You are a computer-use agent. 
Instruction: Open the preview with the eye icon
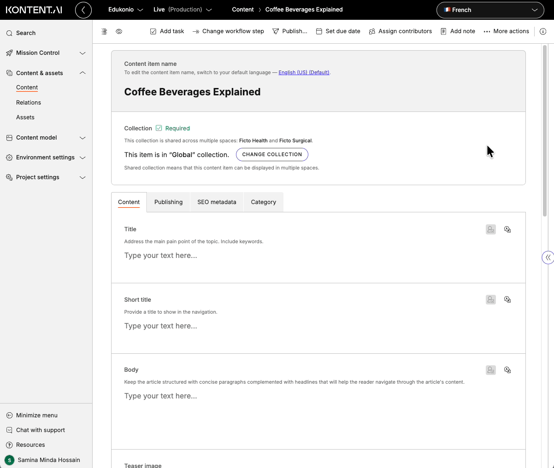[x=119, y=31]
